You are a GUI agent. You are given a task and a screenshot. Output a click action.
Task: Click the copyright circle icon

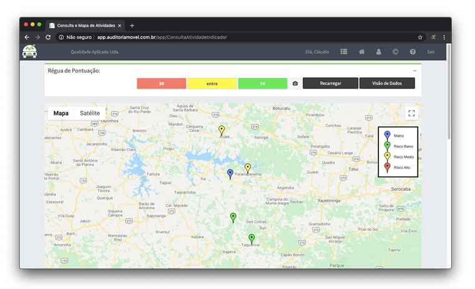coord(395,52)
